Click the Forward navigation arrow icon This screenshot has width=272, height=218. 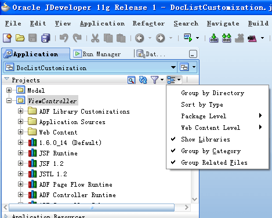(x=161, y=38)
